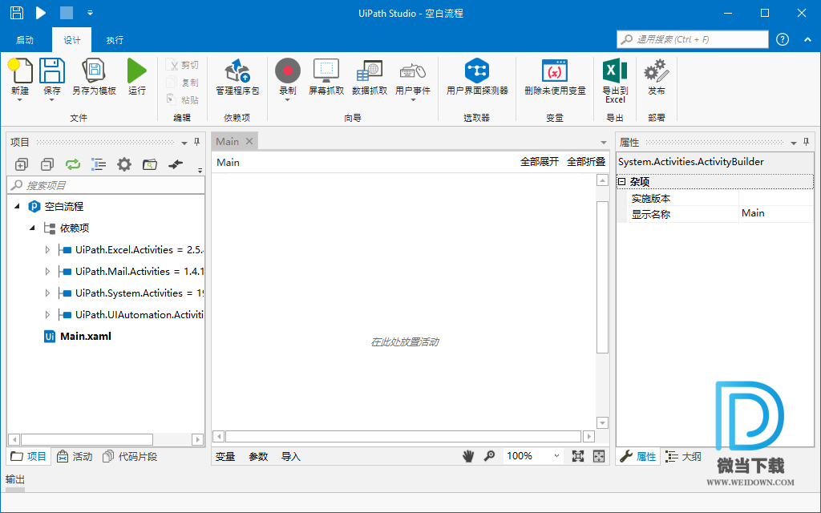Click the zoom magnifier icon
The image size is (821, 513).
(x=489, y=456)
